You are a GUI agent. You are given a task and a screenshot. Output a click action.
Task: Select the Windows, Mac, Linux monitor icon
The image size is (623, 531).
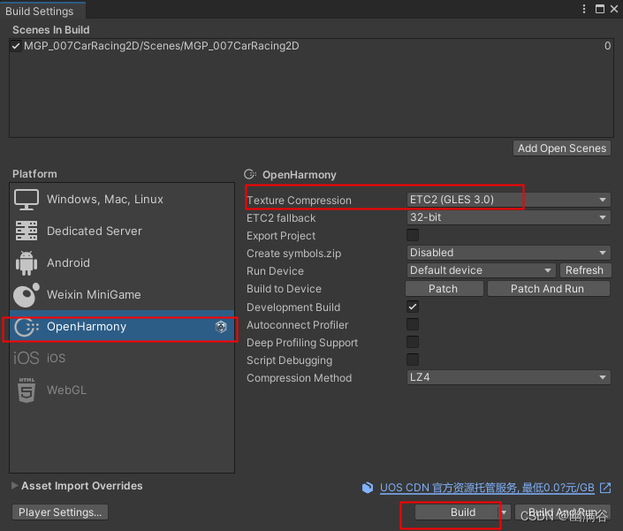[27, 200]
